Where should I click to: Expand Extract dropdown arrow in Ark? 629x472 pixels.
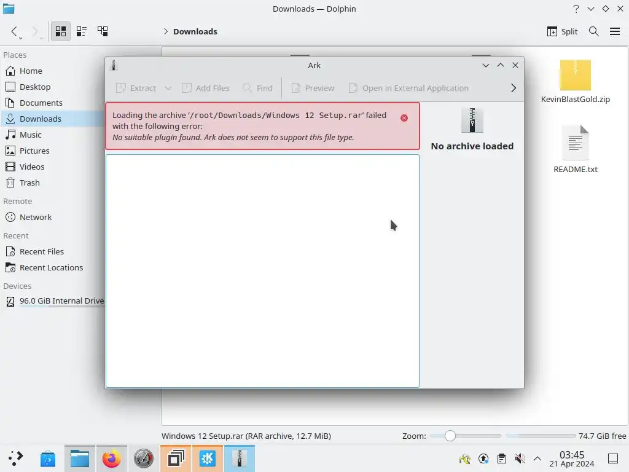pos(168,88)
